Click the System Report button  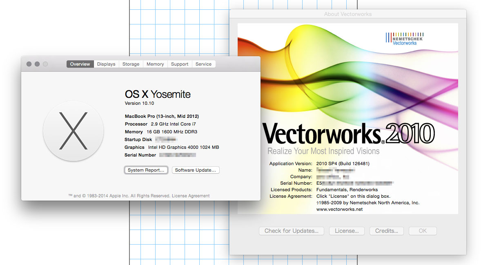point(146,170)
